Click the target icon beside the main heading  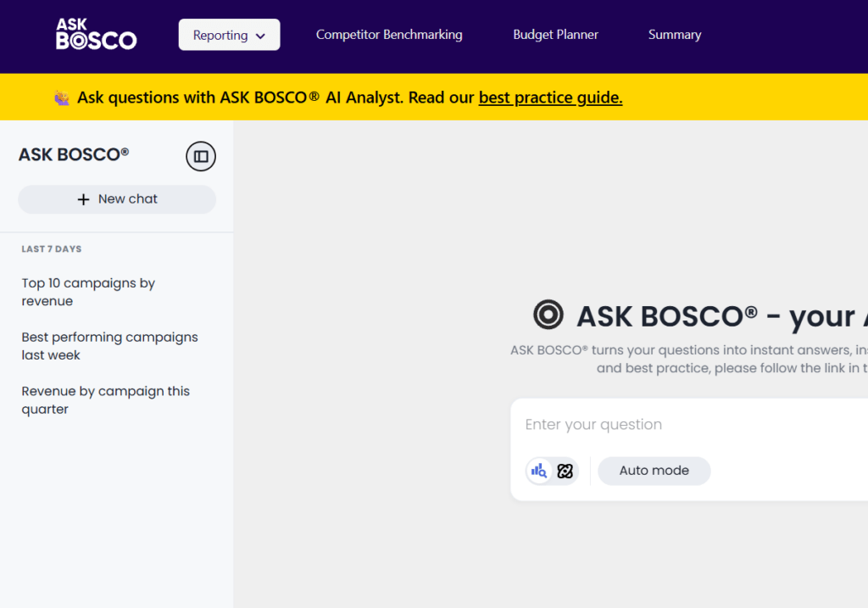tap(548, 315)
